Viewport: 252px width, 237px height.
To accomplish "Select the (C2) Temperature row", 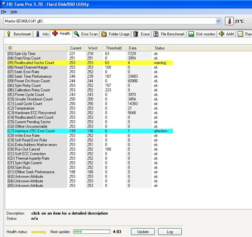I will click(90, 108).
